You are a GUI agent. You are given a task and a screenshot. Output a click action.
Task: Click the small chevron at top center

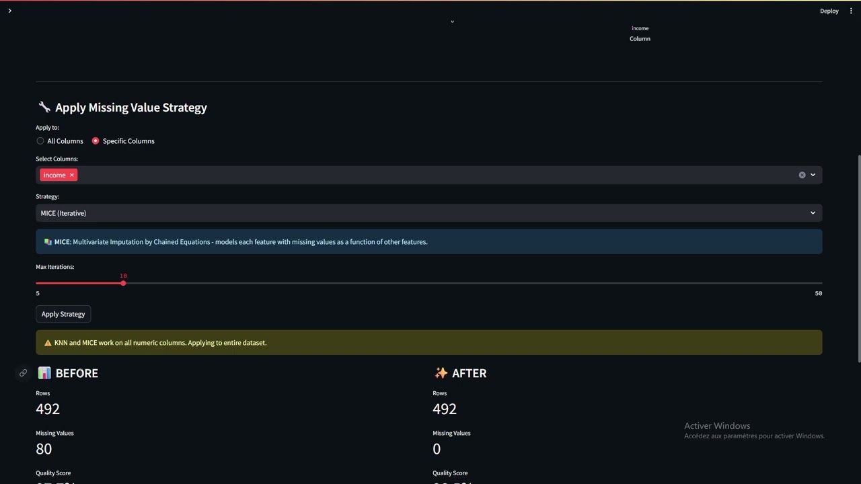pos(452,22)
